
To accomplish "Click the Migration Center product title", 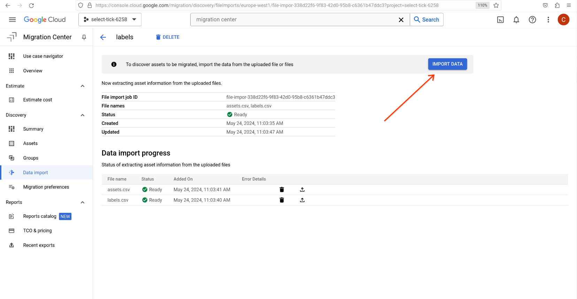I will click(47, 37).
